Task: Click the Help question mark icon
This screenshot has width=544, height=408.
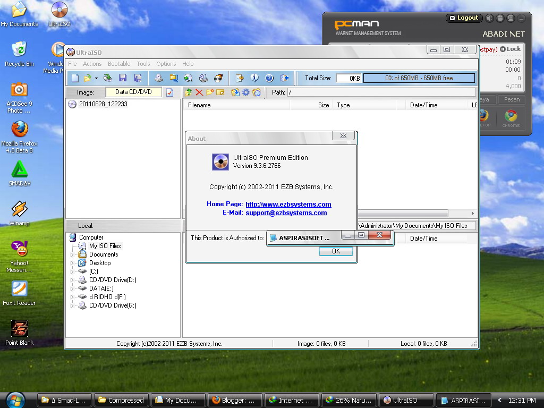Action: point(269,78)
